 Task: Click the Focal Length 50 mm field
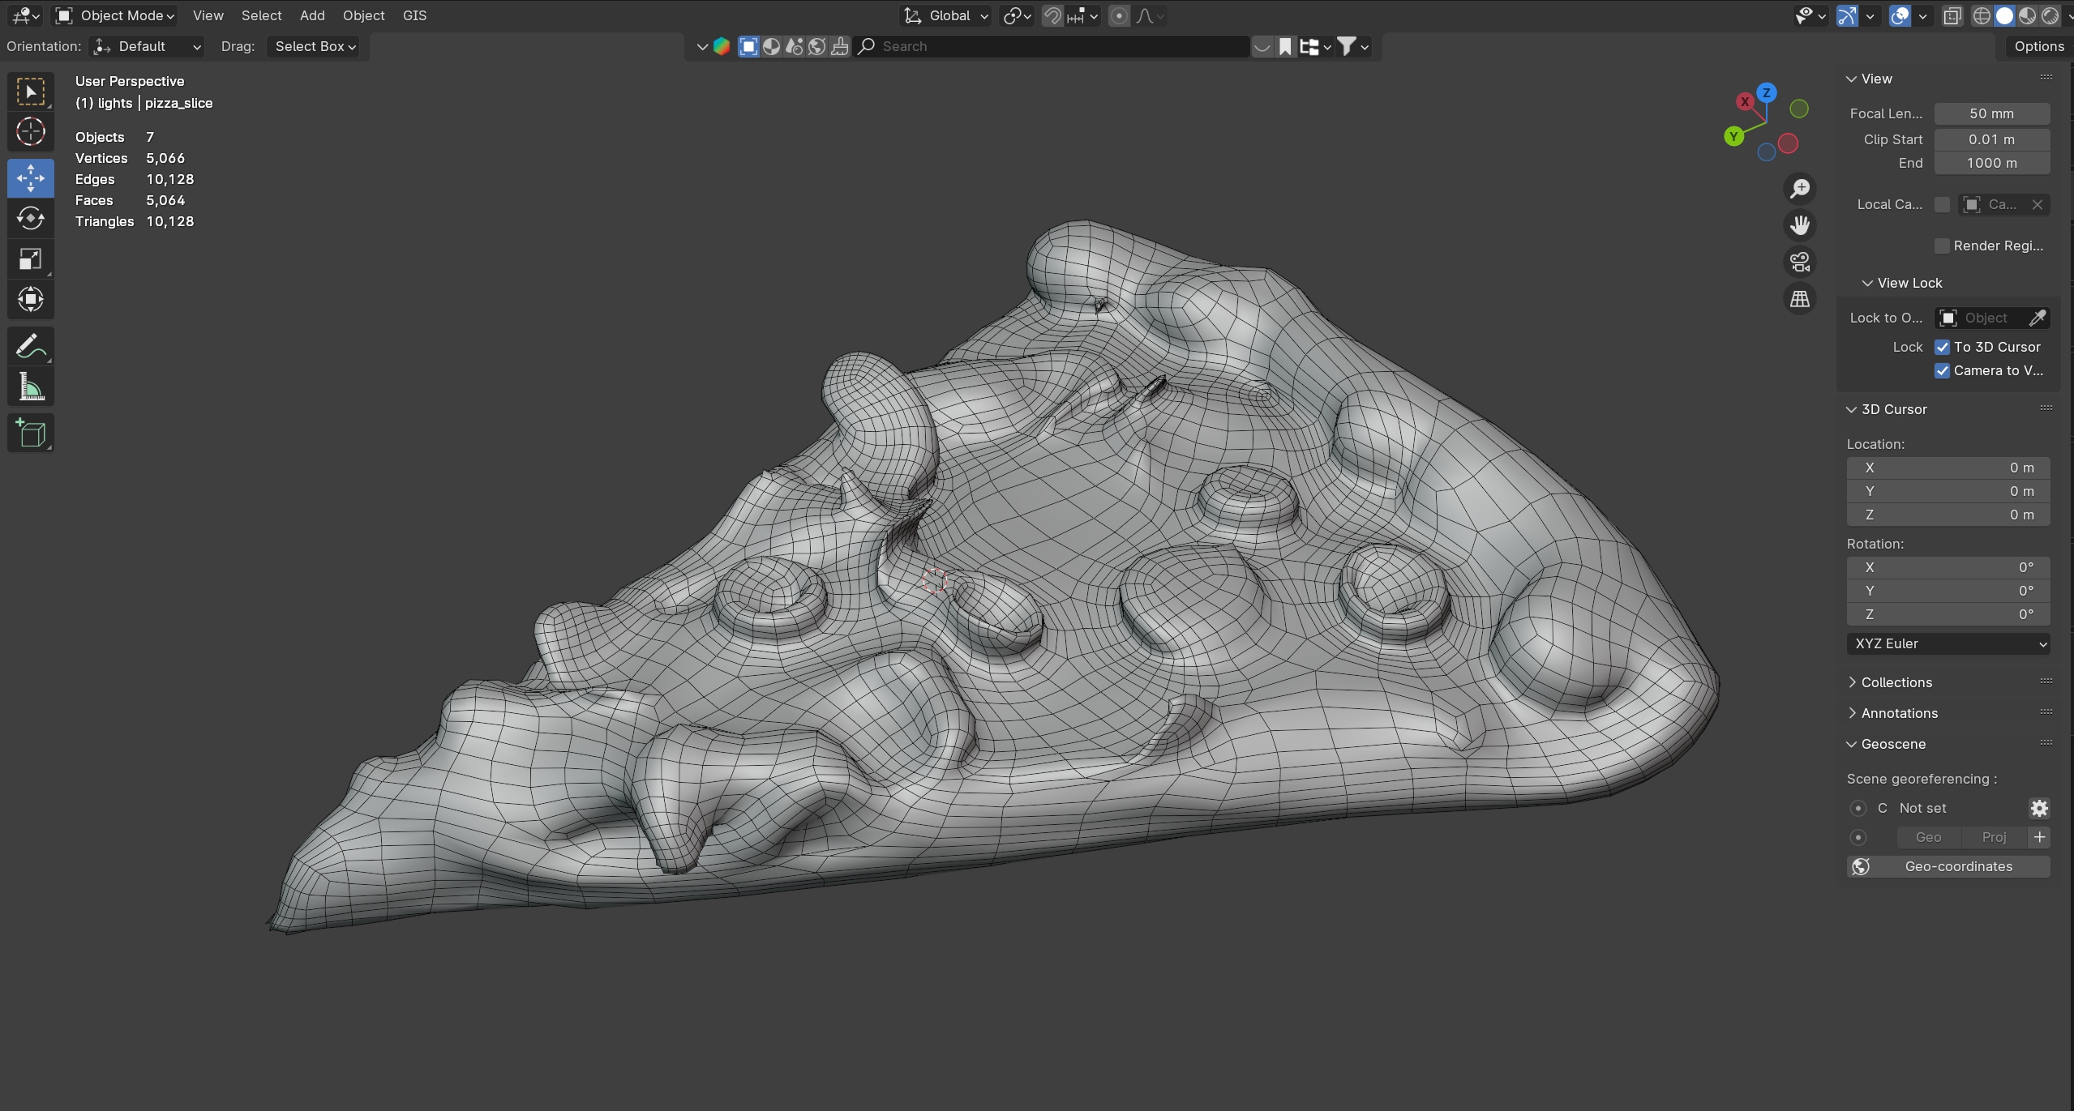1991,113
